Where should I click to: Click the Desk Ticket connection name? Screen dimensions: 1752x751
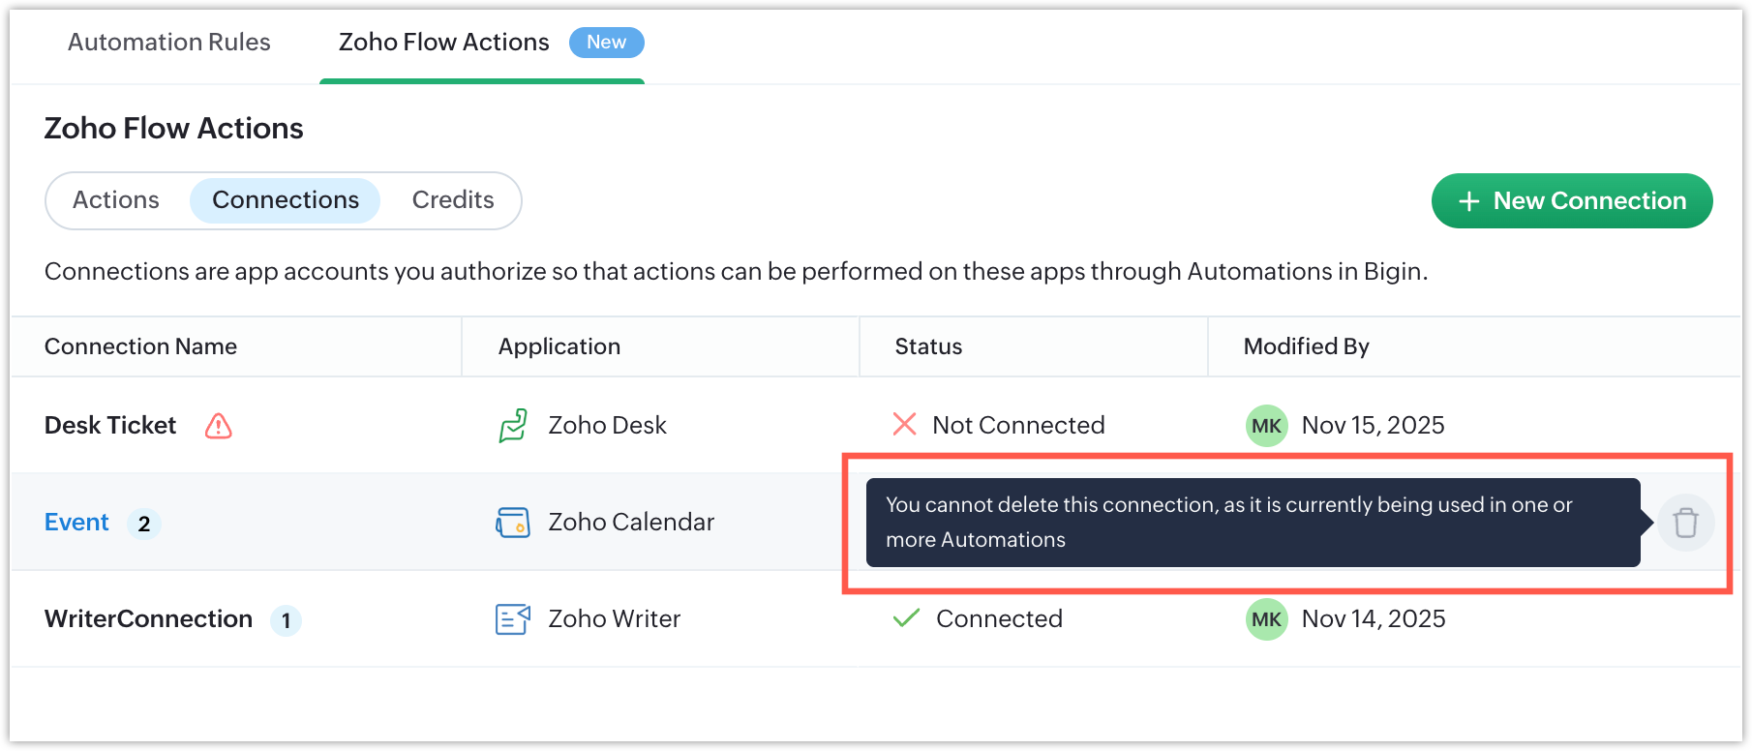[110, 426]
